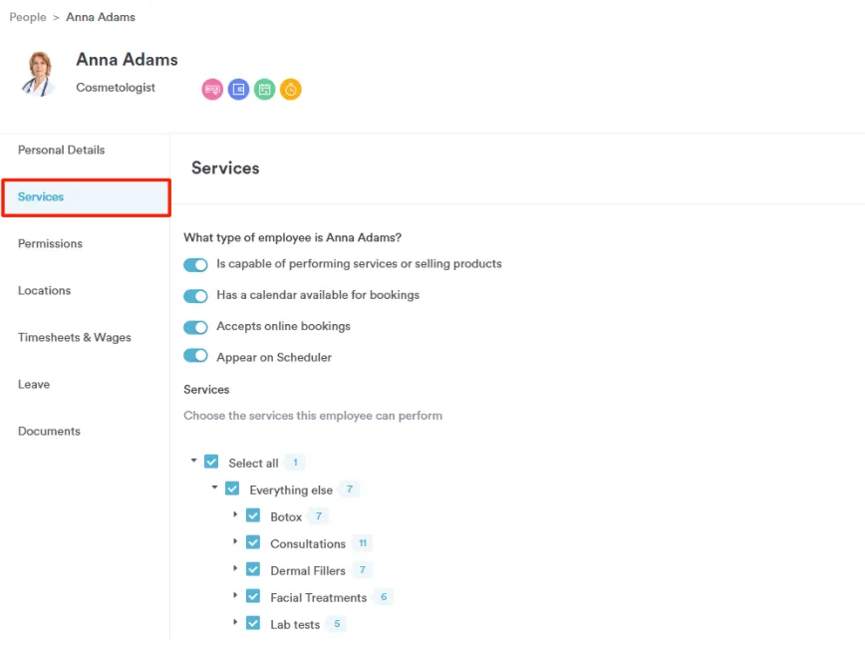
Task: Expand the Facial Treatments group arrow
Action: pos(236,595)
